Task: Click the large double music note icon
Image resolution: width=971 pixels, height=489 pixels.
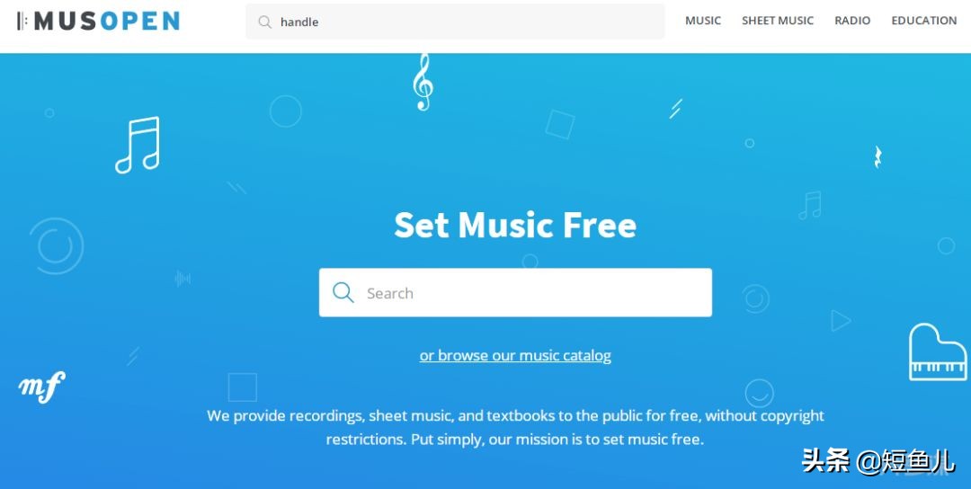Action: point(138,145)
